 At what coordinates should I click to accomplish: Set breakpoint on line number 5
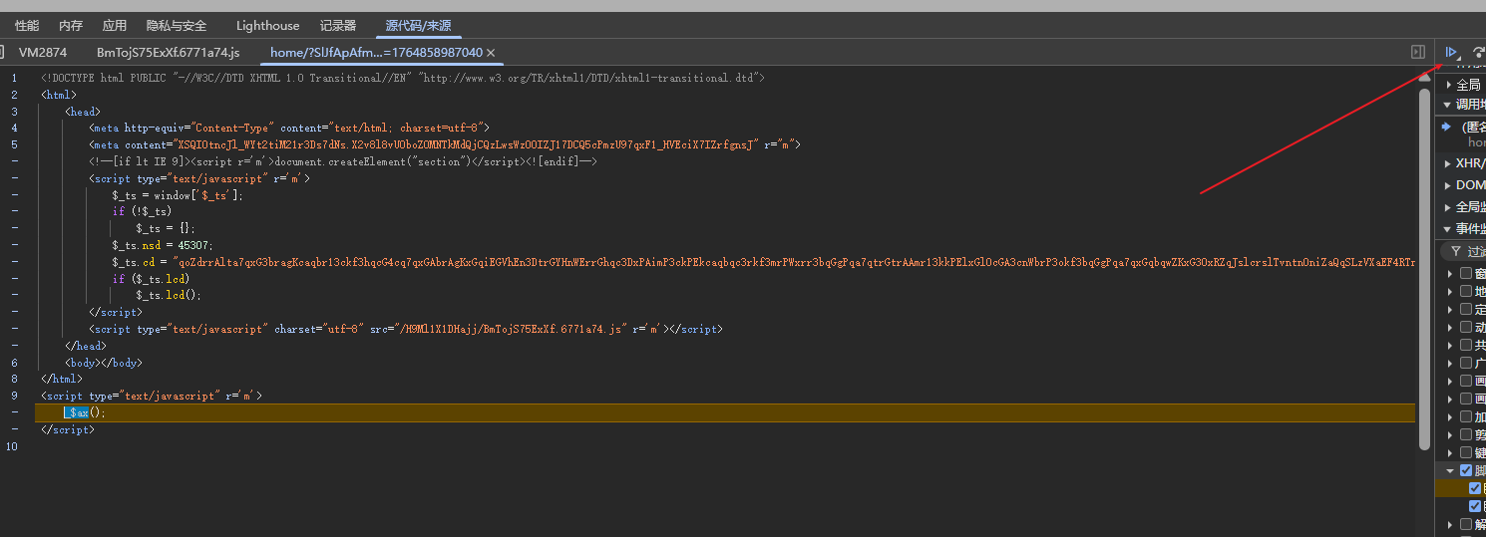pyautogui.click(x=14, y=144)
